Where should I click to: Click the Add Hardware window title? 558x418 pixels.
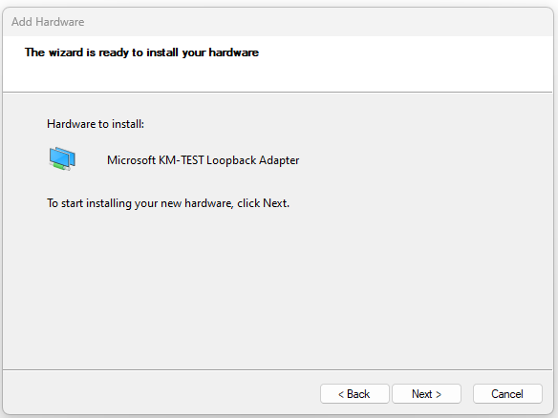[48, 22]
